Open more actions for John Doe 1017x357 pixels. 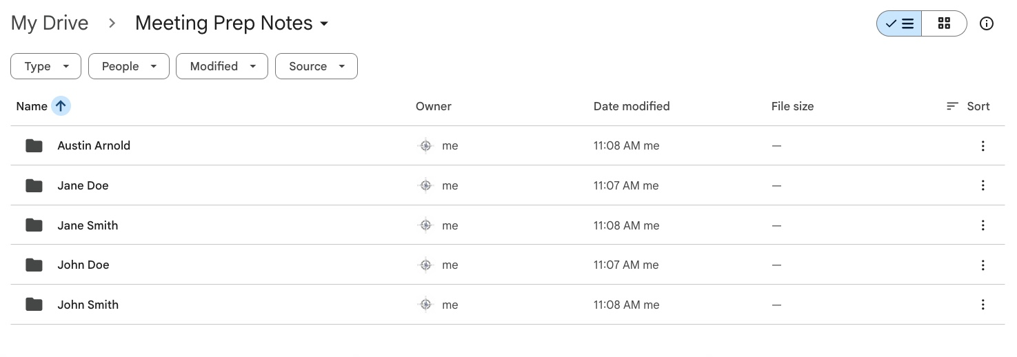[x=983, y=265]
